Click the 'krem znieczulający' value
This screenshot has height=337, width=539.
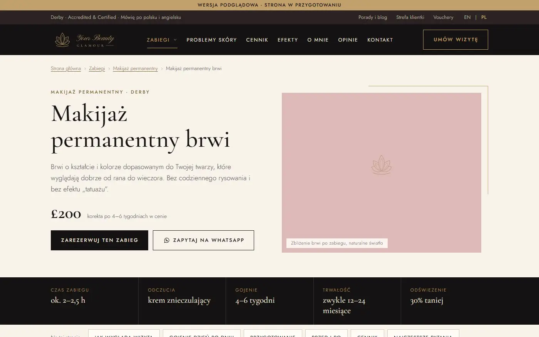179,300
